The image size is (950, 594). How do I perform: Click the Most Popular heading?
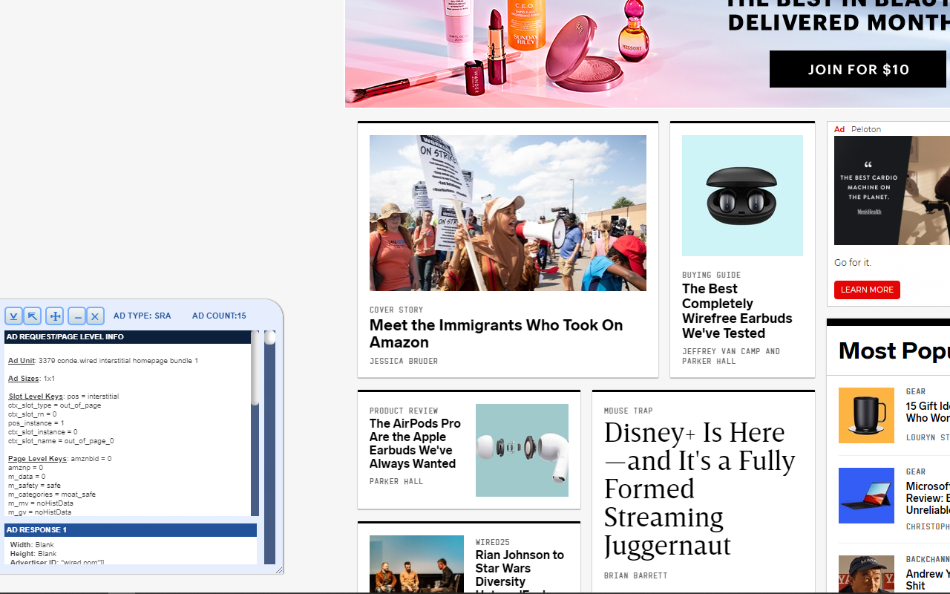point(894,350)
